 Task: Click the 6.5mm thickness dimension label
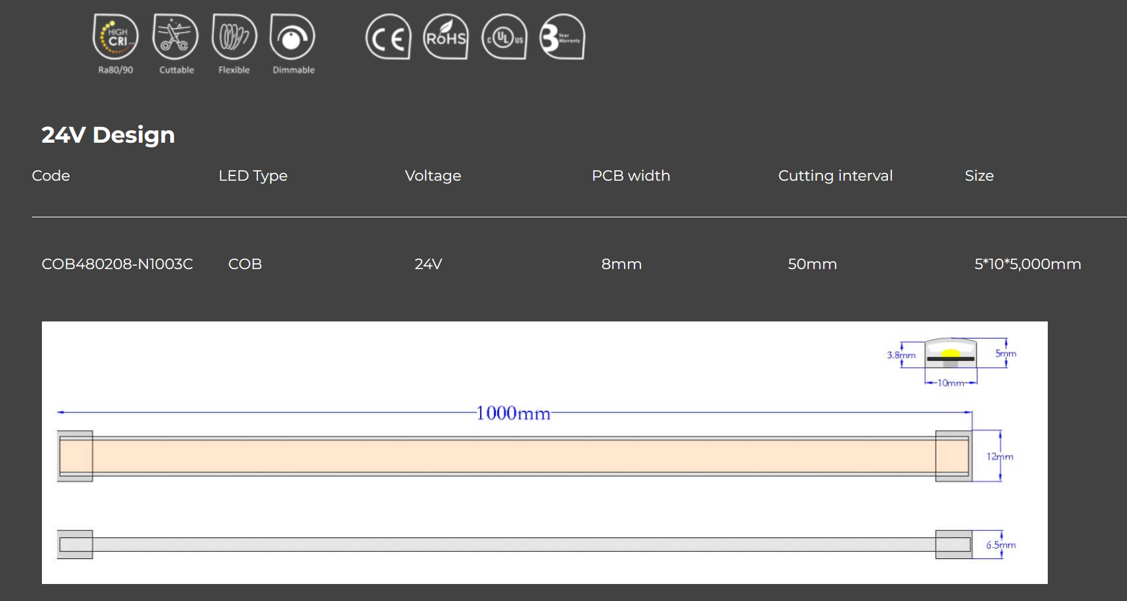[1001, 545]
